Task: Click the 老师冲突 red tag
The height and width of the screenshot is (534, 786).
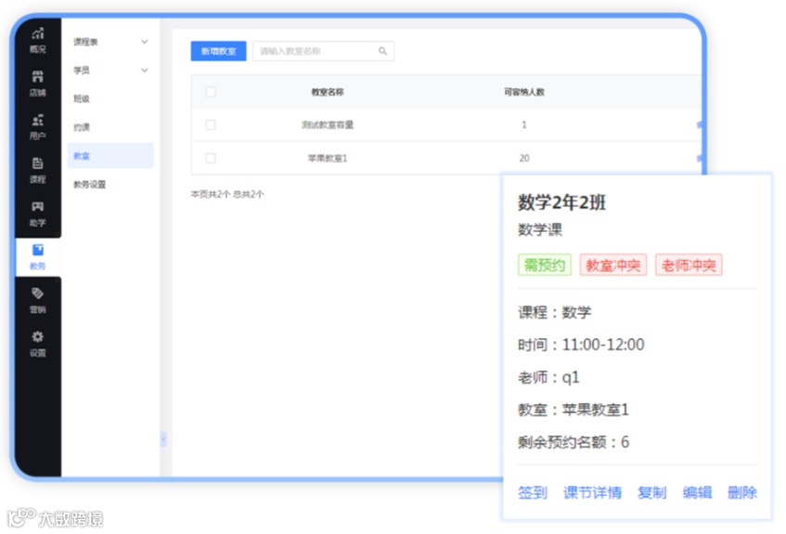Action: 689,265
